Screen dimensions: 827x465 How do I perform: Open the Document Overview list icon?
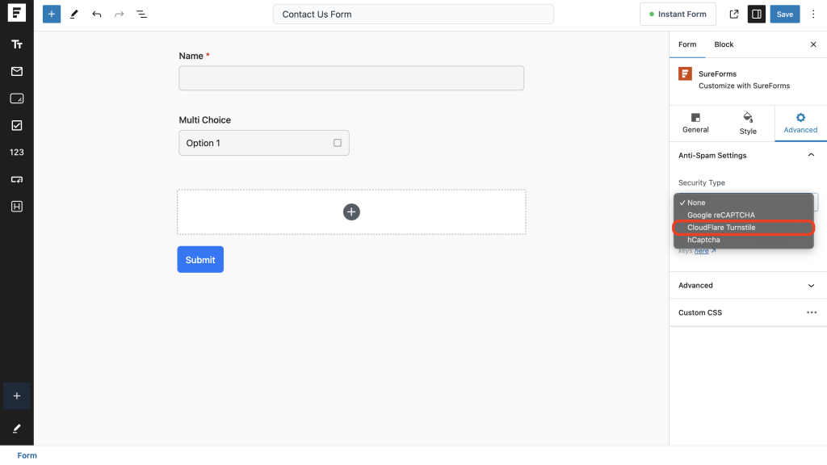[141, 15]
